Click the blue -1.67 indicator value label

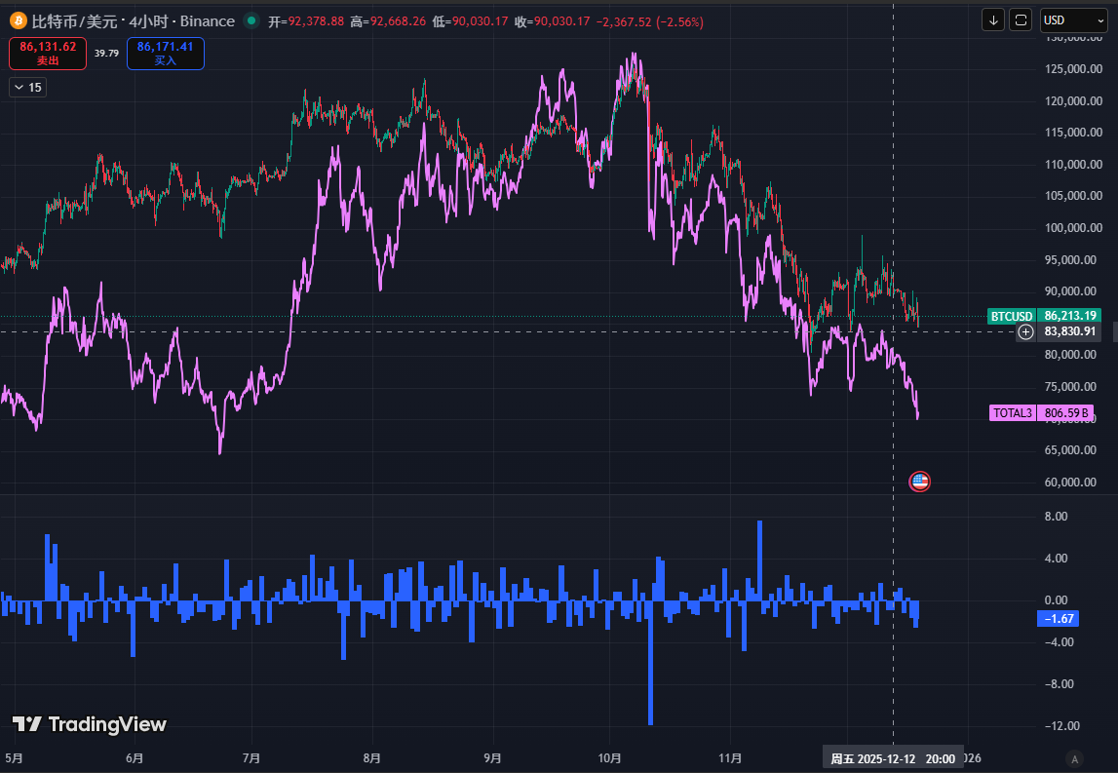1058,618
